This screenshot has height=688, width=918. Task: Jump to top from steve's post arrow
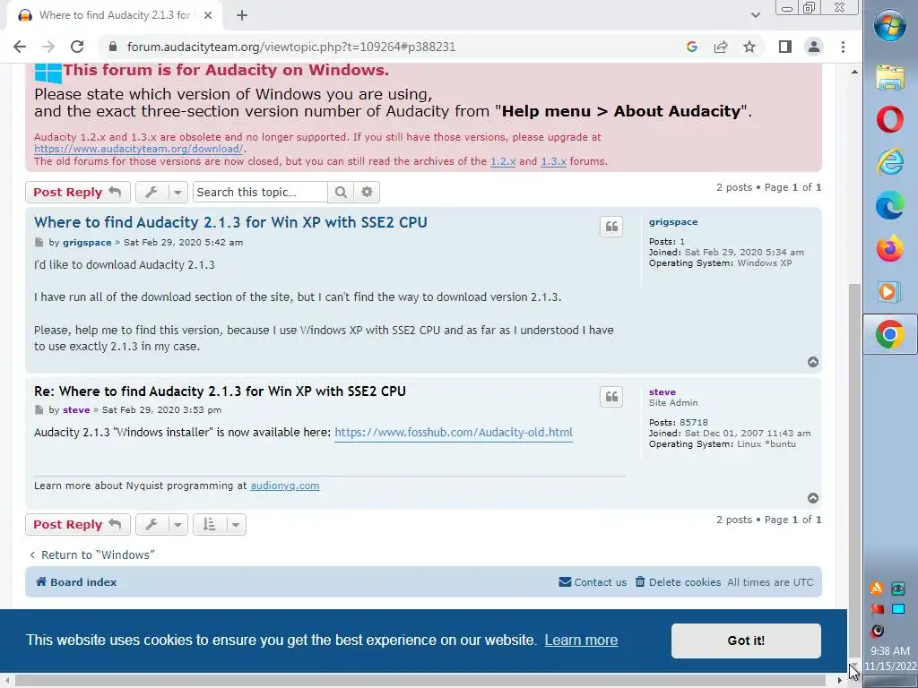[x=813, y=498]
